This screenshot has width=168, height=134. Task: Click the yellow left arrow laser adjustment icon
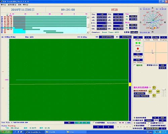150,91
